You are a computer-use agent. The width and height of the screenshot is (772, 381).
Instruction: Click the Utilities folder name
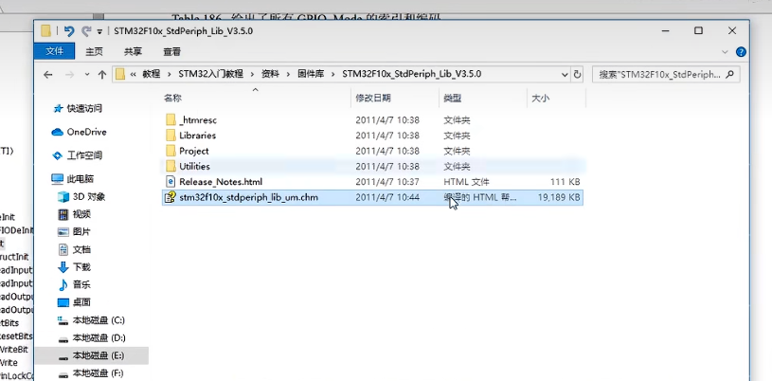coord(194,166)
